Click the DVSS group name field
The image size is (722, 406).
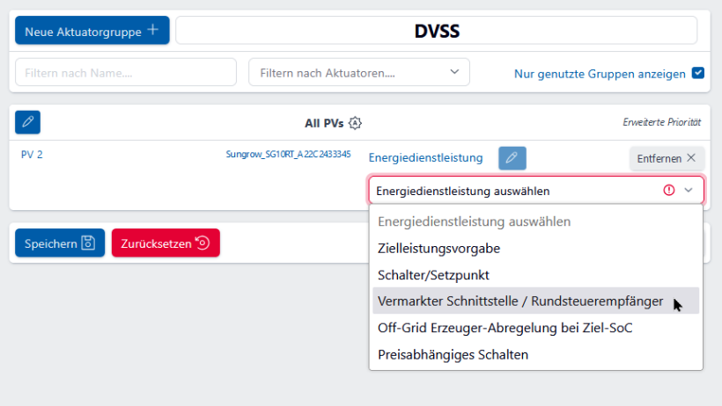click(437, 31)
